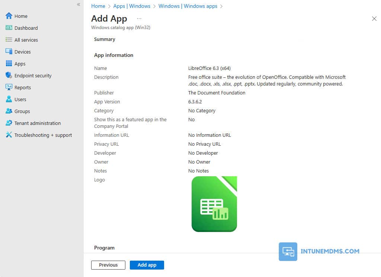Image resolution: width=381 pixels, height=277 pixels.
Task: Open Endpoint security menu entry
Action: pyautogui.click(x=33, y=75)
